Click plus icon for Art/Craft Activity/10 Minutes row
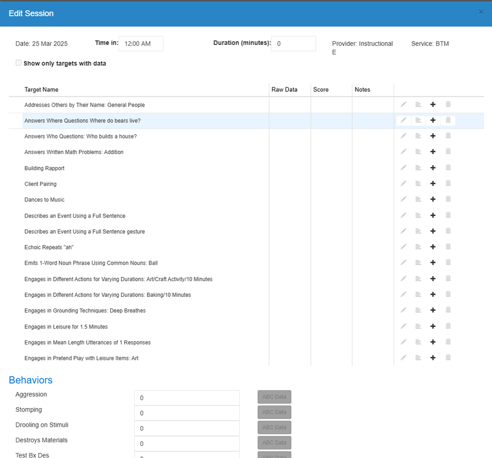 click(433, 279)
